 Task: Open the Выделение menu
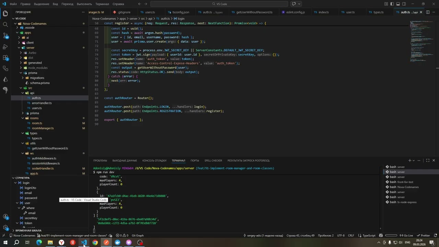[41, 4]
